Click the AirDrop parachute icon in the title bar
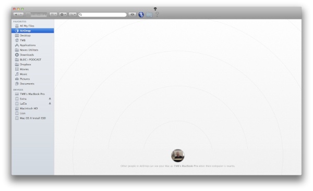This screenshot has height=191, width=313. pyautogui.click(x=155, y=8)
